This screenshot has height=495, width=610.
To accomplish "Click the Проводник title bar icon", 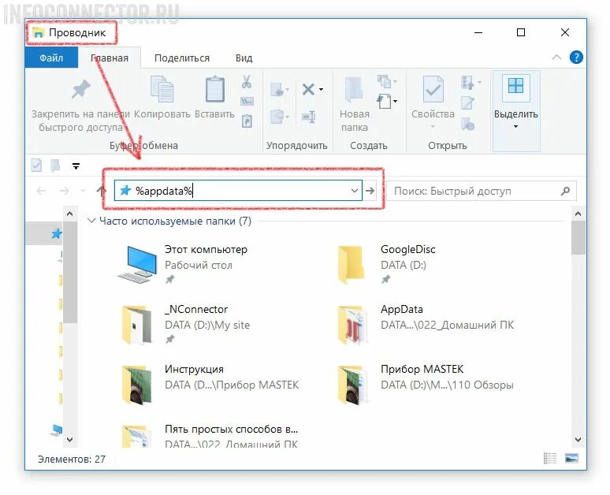I will [x=38, y=33].
